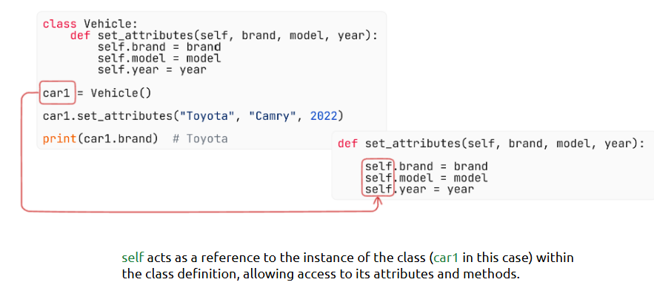Select ".year = year" in the standalone snippet

point(434,190)
